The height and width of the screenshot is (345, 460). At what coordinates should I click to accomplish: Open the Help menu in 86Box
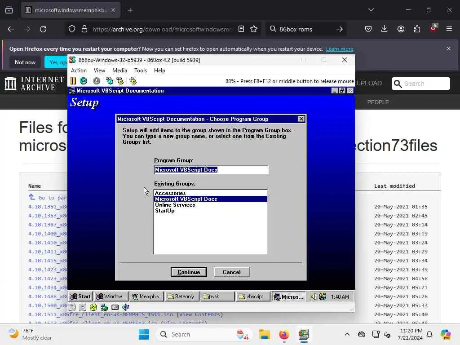coord(159,71)
